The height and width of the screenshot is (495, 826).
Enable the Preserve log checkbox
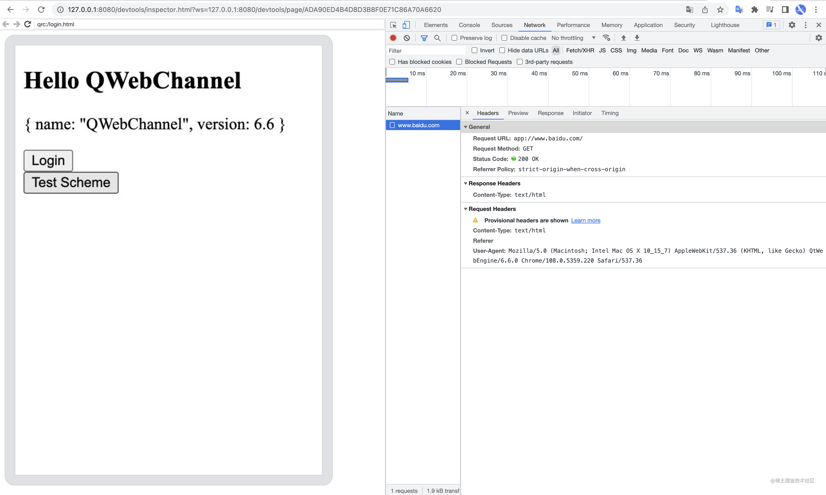[454, 38]
